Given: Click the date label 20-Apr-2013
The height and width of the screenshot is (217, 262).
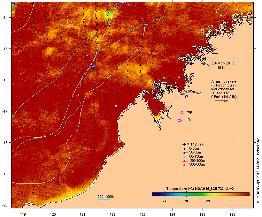Looking at the screenshot, I should coord(223,63).
